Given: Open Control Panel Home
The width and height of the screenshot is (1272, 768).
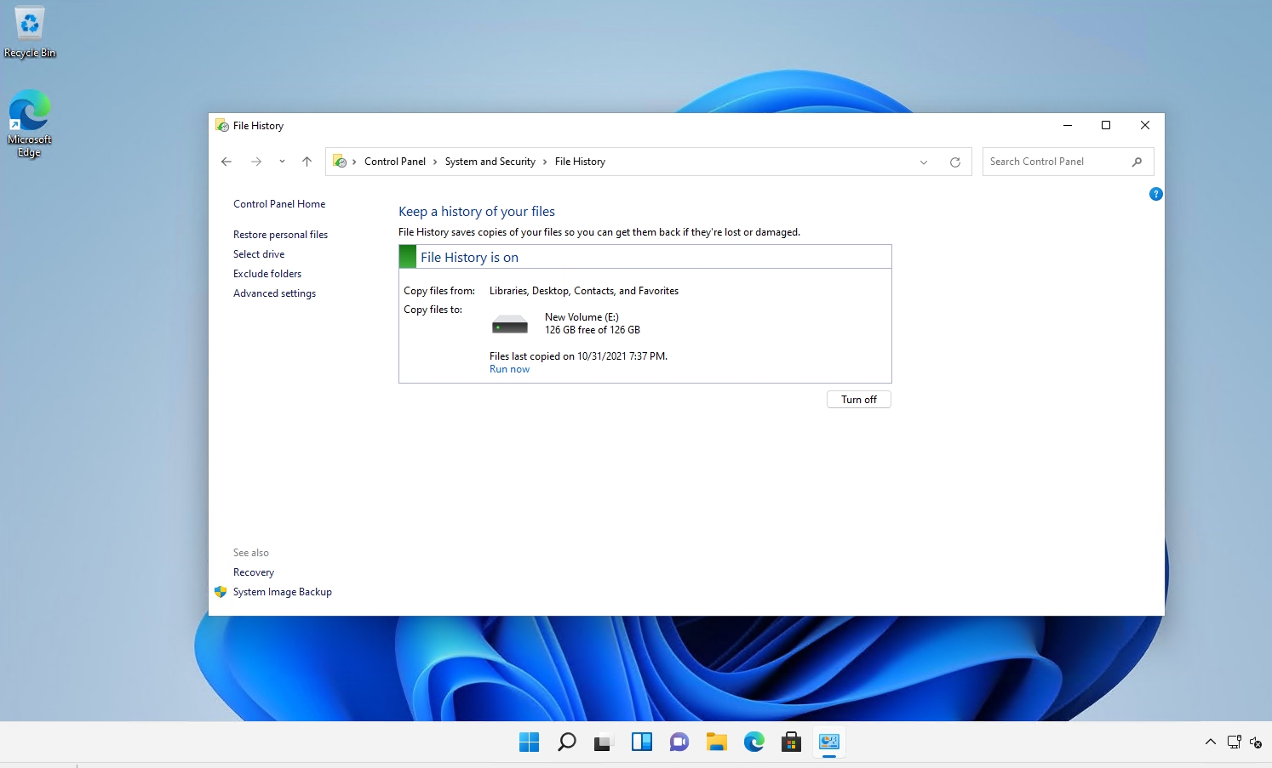Looking at the screenshot, I should pyautogui.click(x=278, y=204).
